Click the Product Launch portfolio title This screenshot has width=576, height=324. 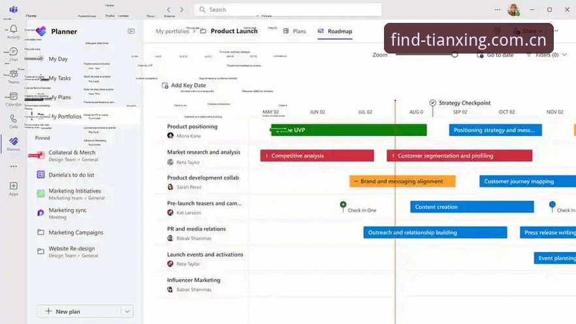coord(234,31)
